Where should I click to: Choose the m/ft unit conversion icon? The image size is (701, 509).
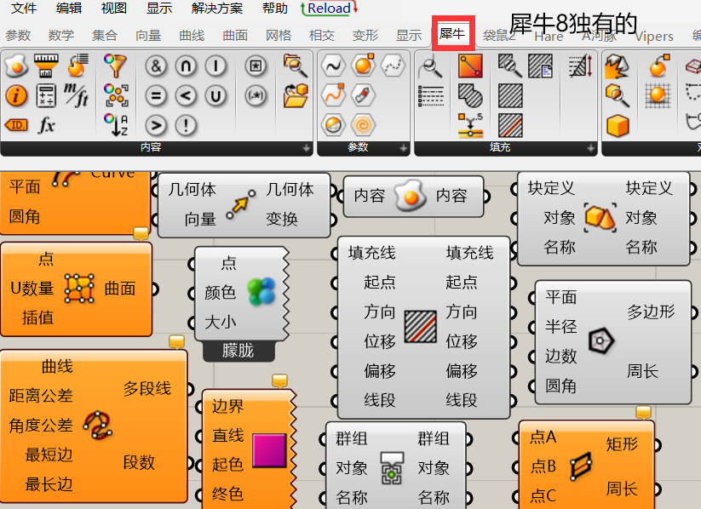click(x=76, y=95)
